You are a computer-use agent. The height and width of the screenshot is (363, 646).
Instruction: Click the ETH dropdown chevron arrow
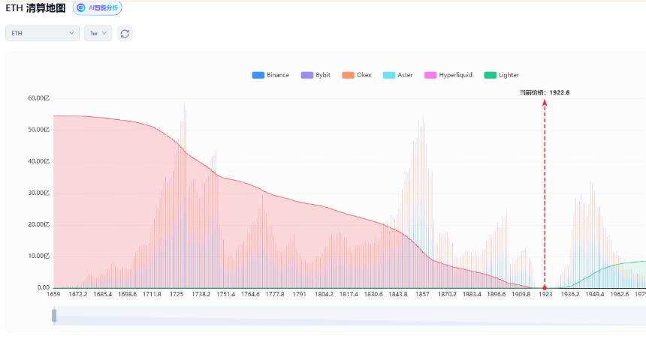(x=71, y=33)
